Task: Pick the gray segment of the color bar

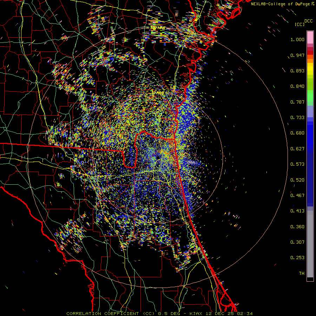Action: (310, 244)
